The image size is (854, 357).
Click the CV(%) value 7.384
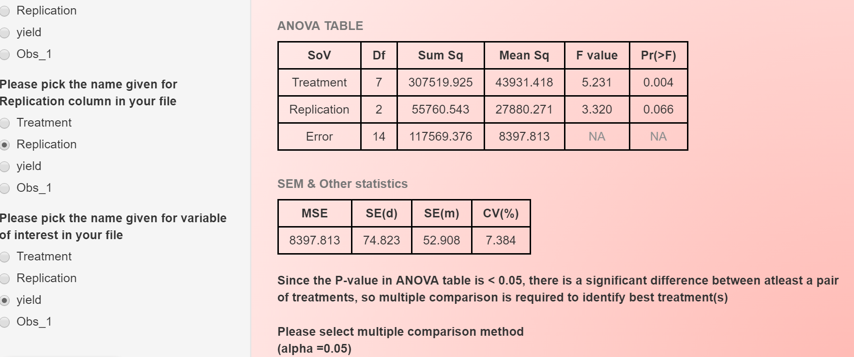pyautogui.click(x=501, y=241)
